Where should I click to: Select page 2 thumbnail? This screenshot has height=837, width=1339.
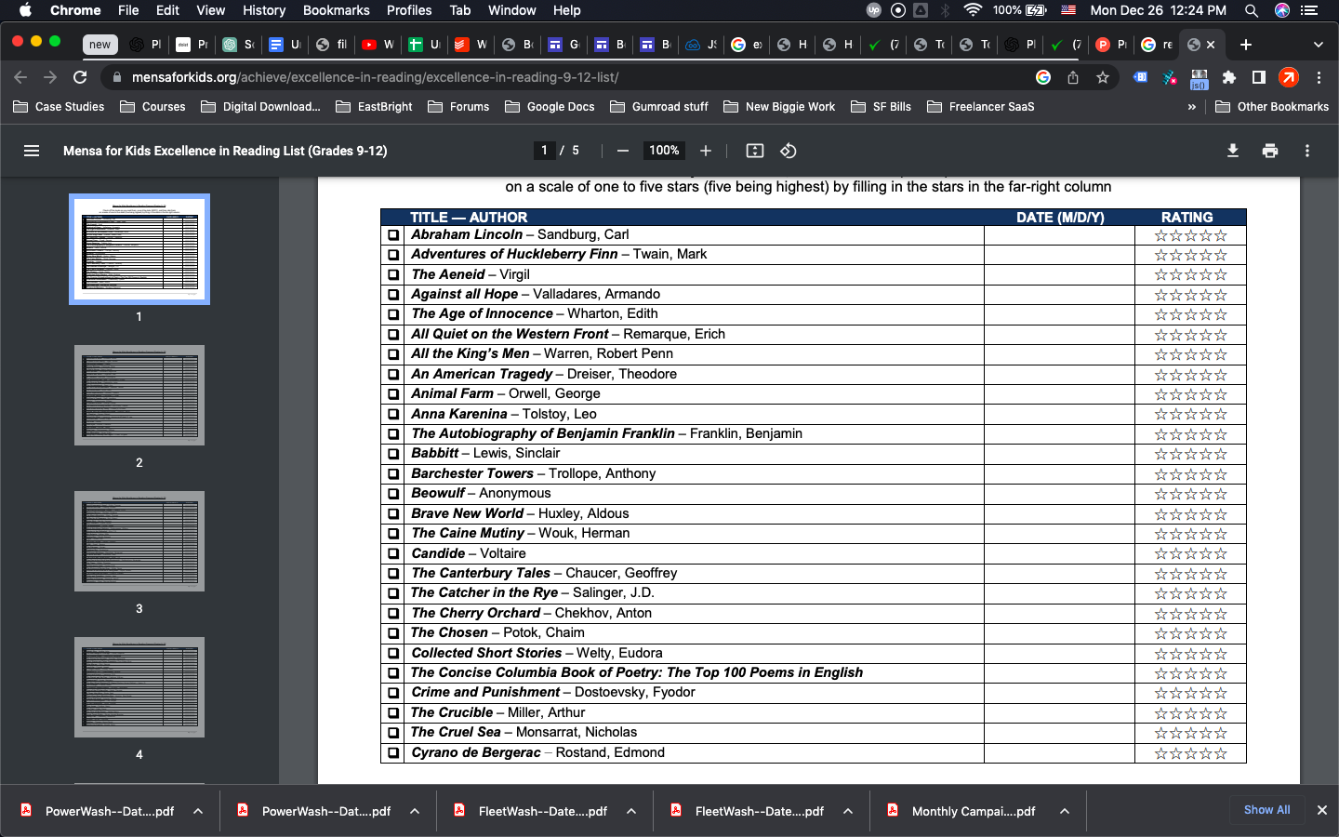tap(139, 395)
